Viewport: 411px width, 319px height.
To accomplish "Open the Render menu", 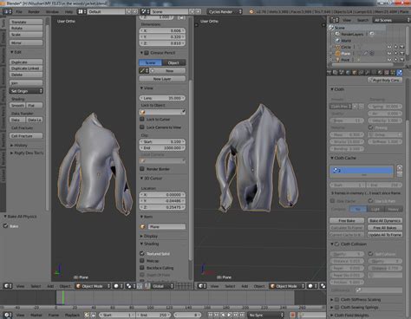I will (x=34, y=12).
